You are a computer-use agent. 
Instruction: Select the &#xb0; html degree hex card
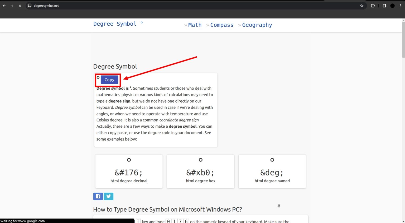point(201,171)
